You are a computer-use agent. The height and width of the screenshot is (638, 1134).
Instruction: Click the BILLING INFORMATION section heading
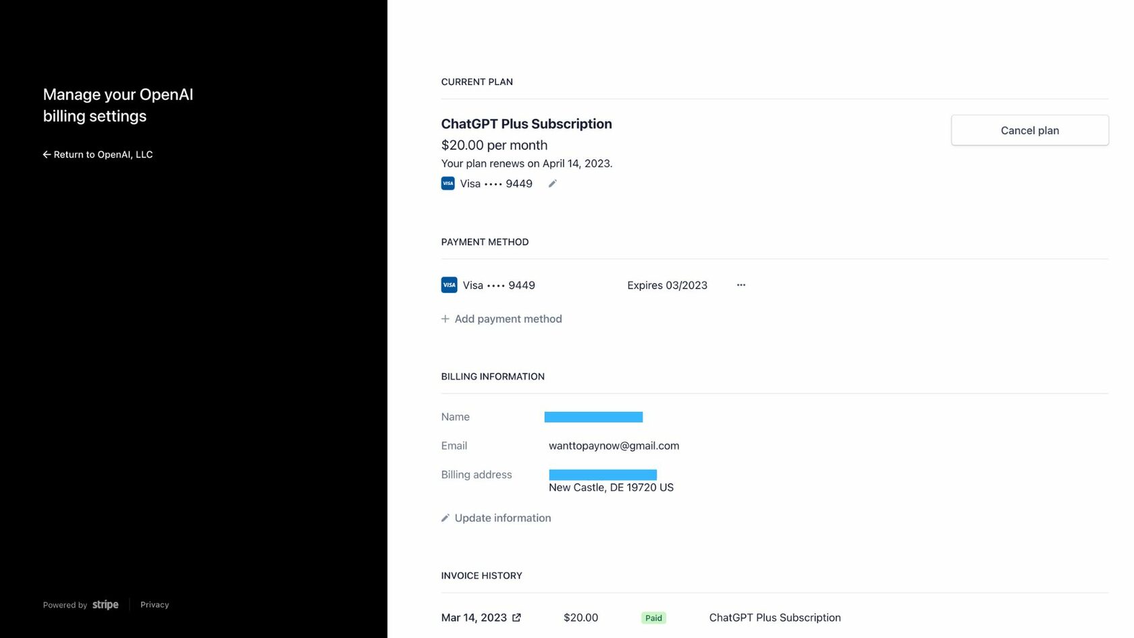click(x=493, y=377)
